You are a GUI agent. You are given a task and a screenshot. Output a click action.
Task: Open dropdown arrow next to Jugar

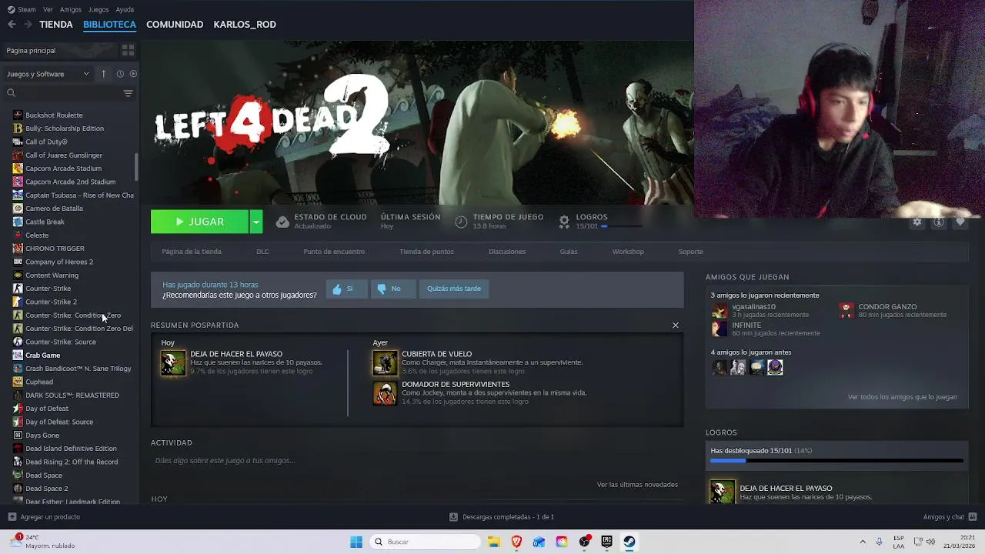tap(256, 222)
